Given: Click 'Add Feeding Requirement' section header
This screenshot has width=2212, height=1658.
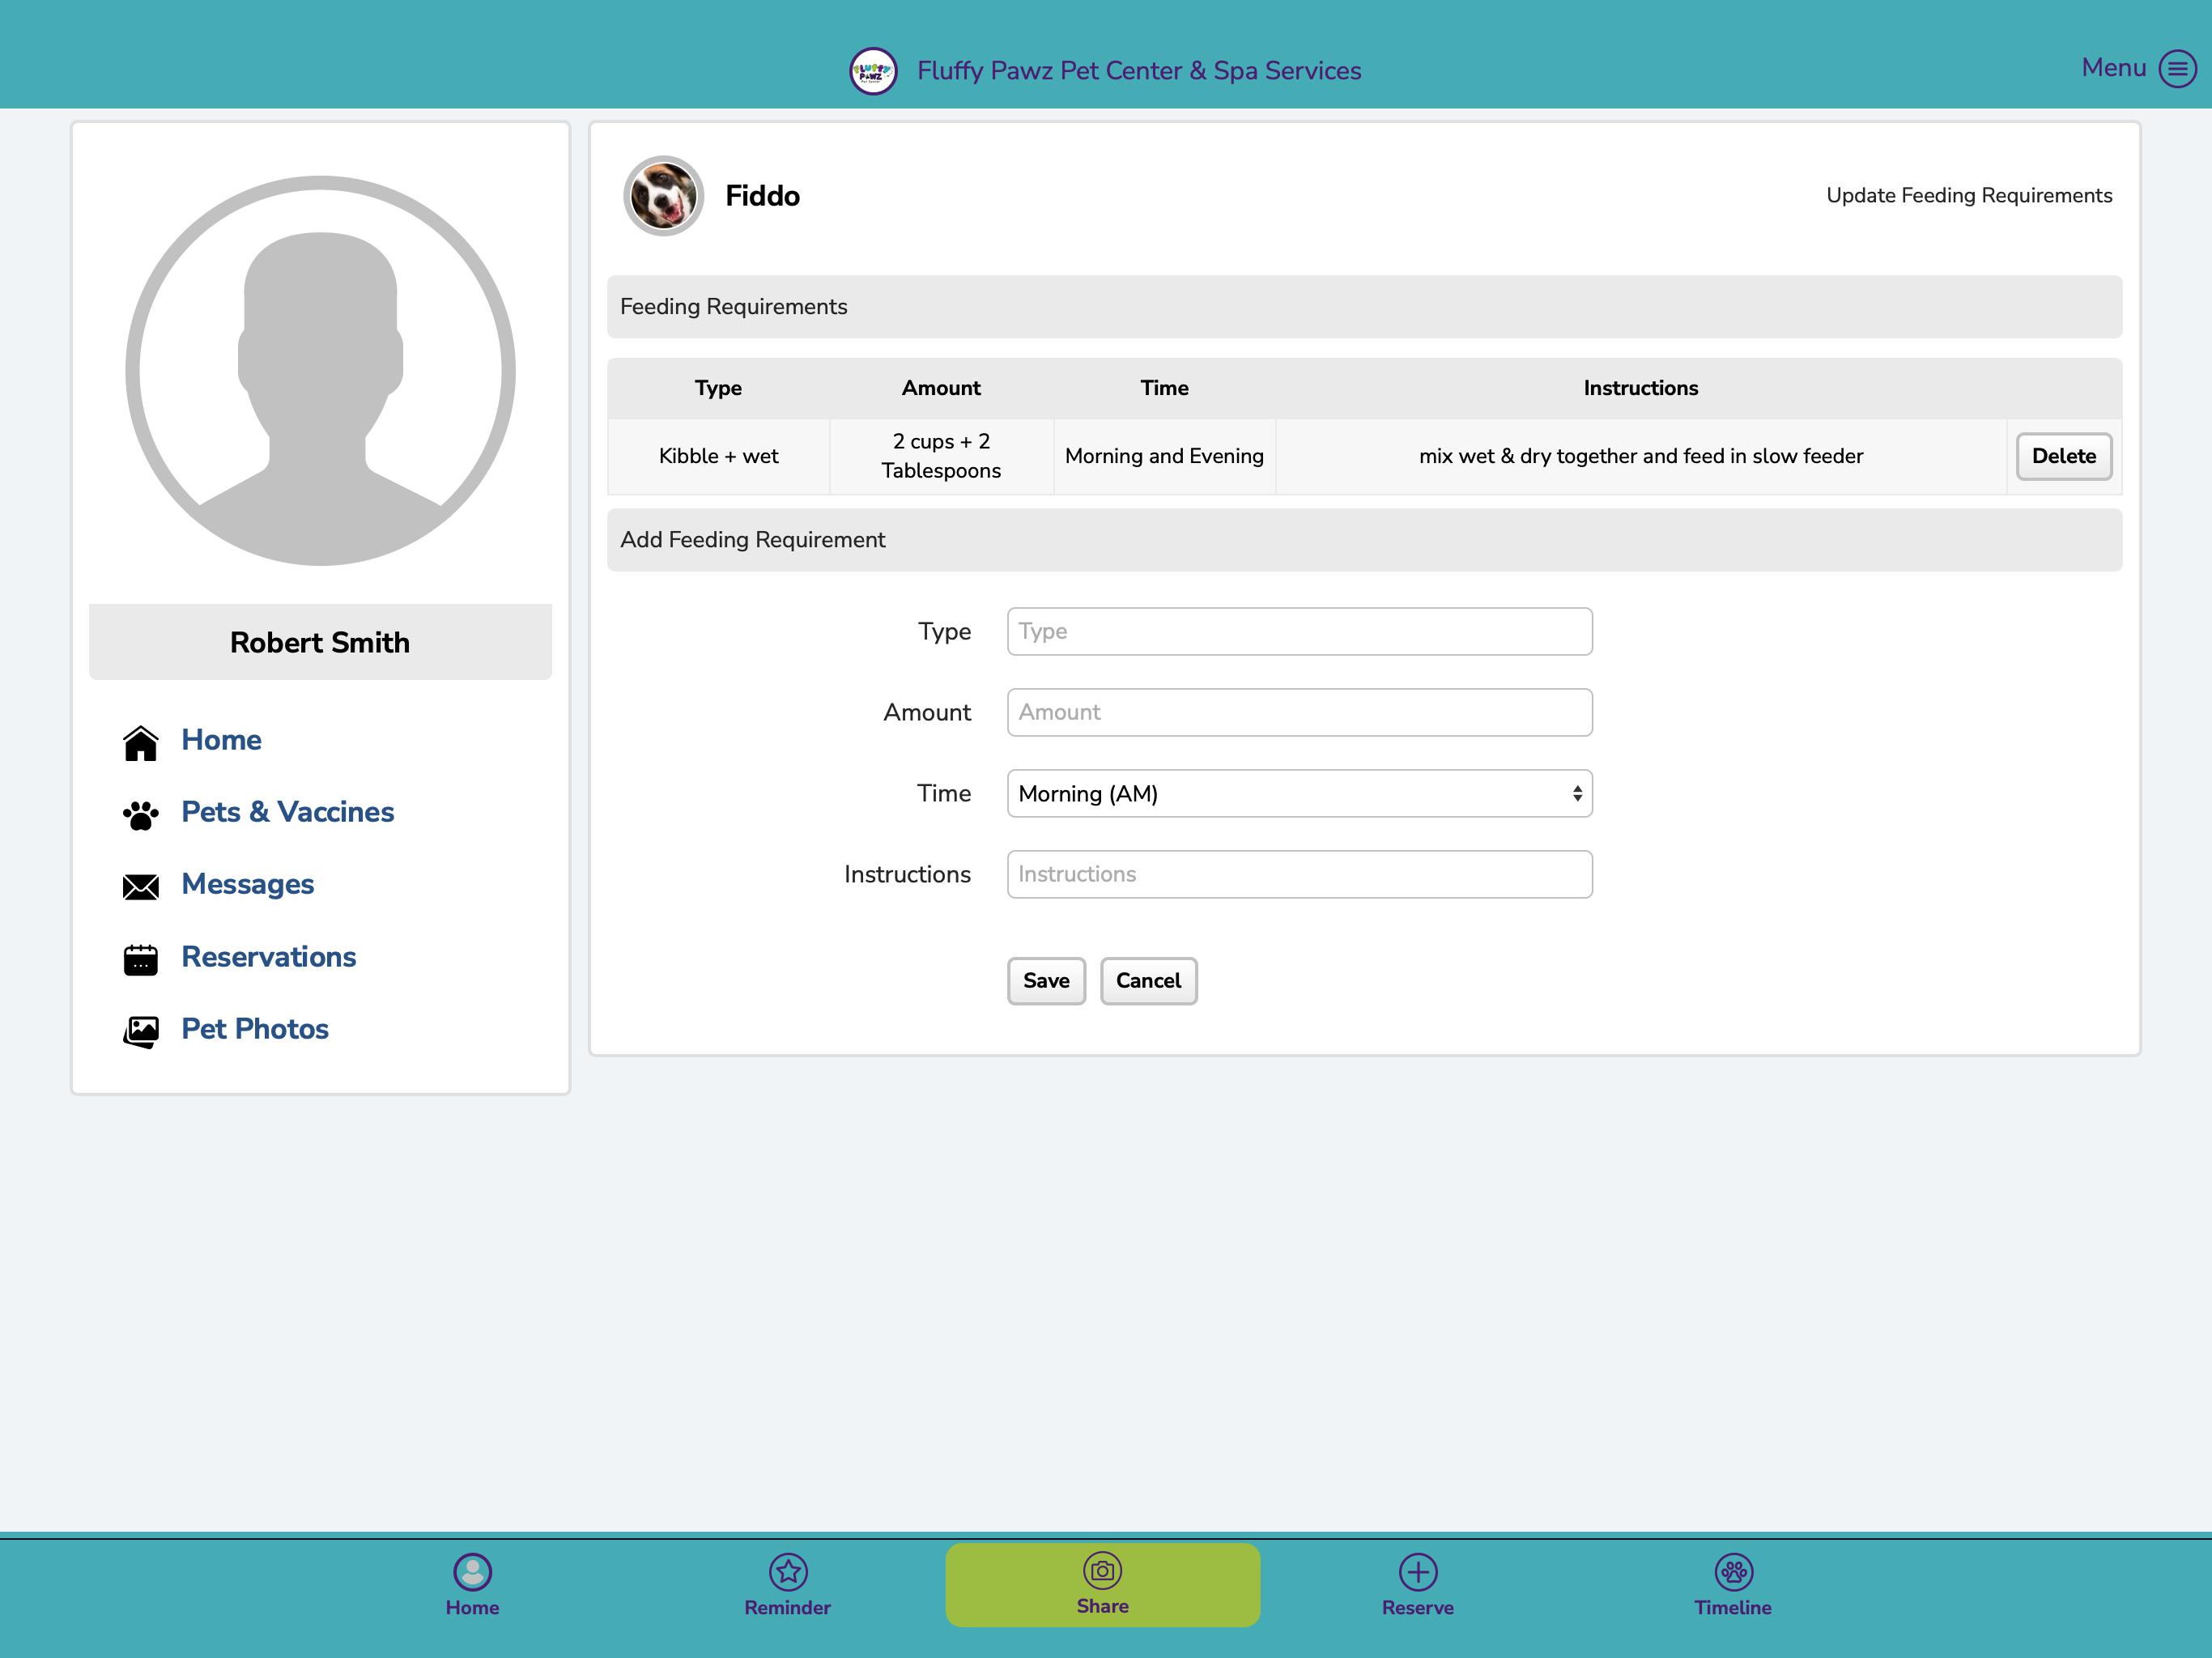Looking at the screenshot, I should coord(1364,540).
